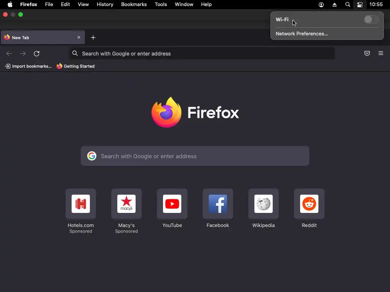Open the Window menu
This screenshot has height=292, width=390.
pyautogui.click(x=184, y=5)
